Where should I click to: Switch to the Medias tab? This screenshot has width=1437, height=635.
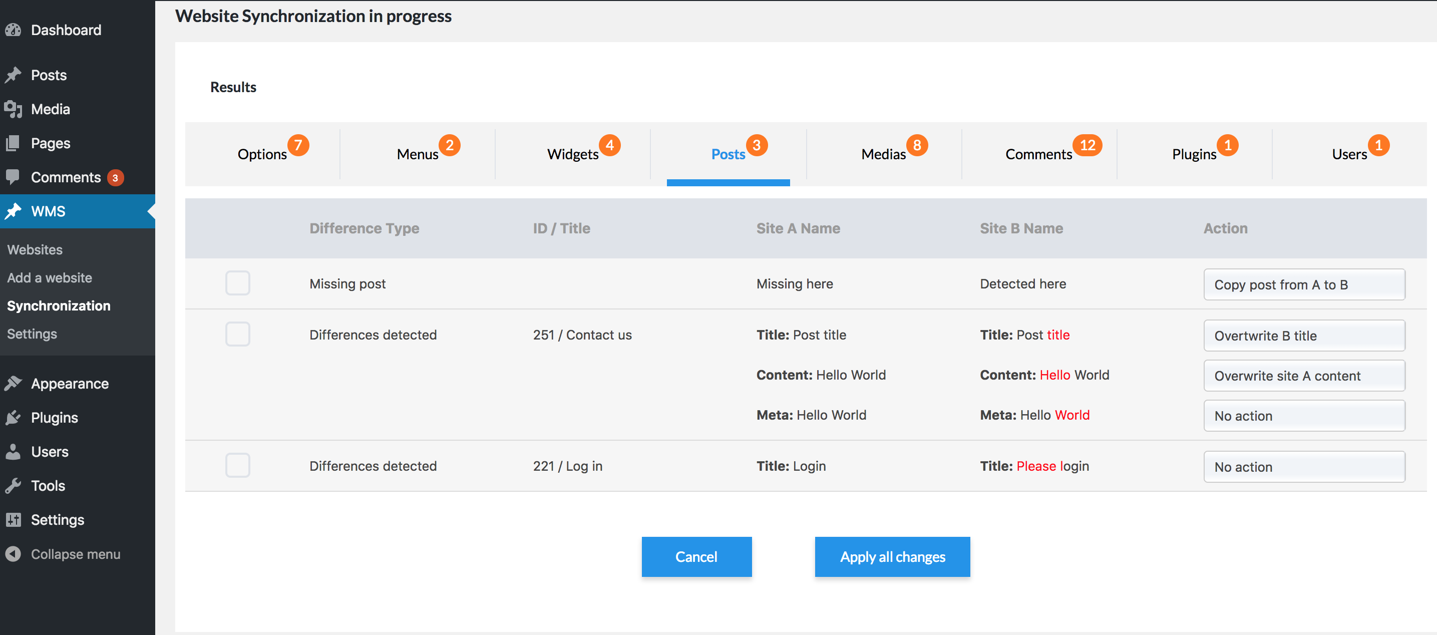click(x=884, y=154)
